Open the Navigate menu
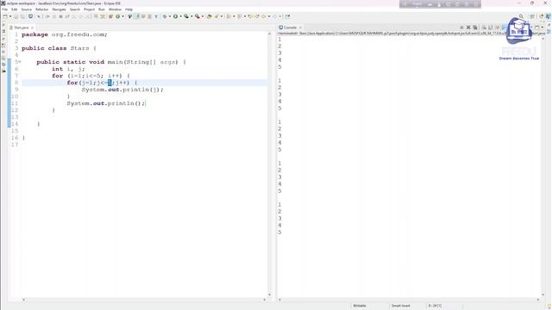552x310 pixels. point(59,9)
